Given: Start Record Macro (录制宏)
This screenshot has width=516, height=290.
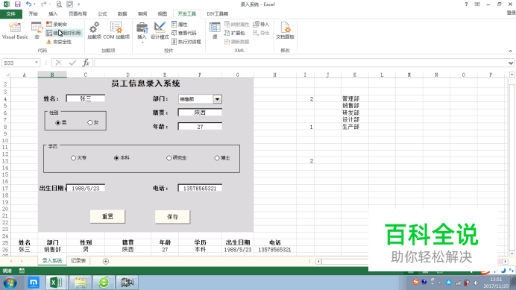Looking at the screenshot, I should (57, 25).
